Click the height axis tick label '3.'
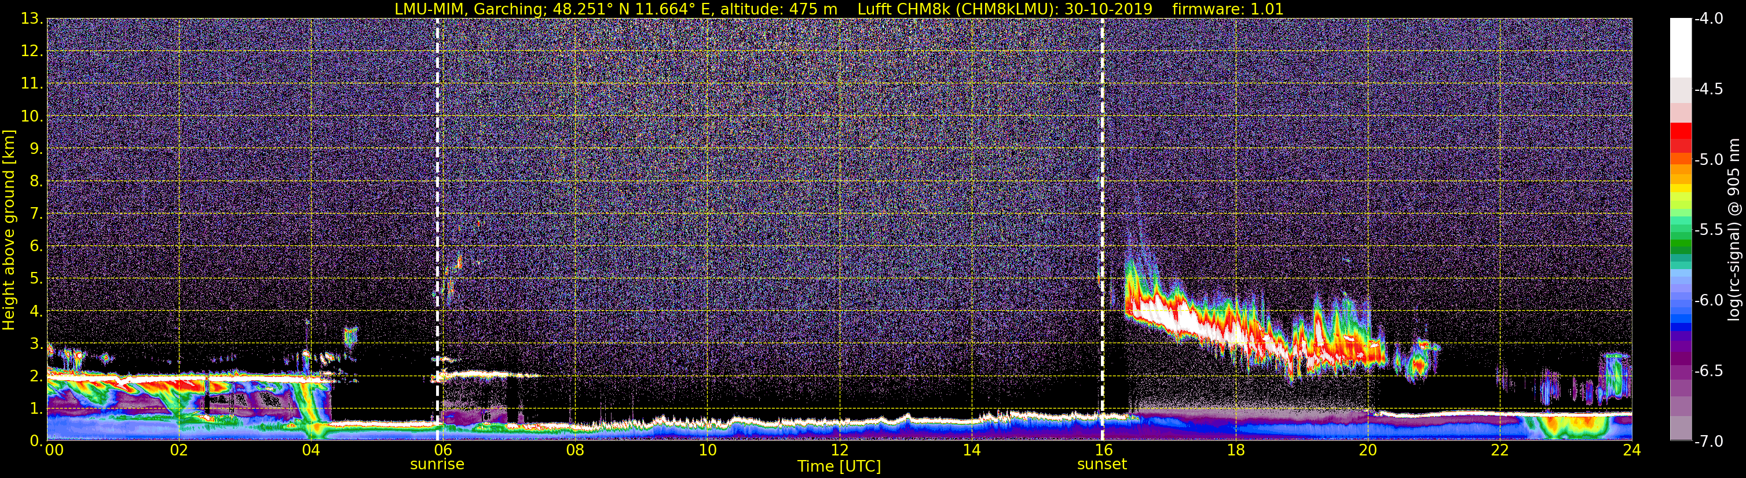Screen dimensions: 1746x478 [36, 343]
